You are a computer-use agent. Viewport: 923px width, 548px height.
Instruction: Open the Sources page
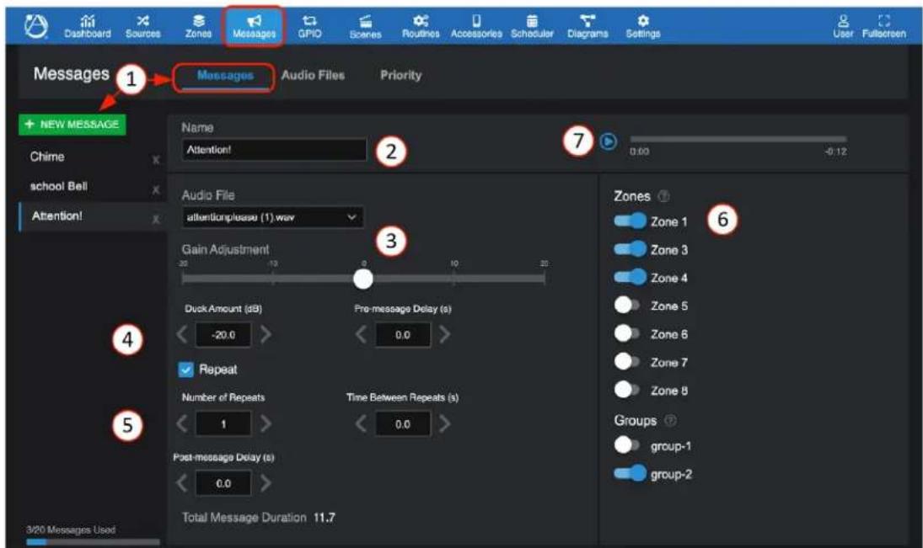tap(142, 27)
